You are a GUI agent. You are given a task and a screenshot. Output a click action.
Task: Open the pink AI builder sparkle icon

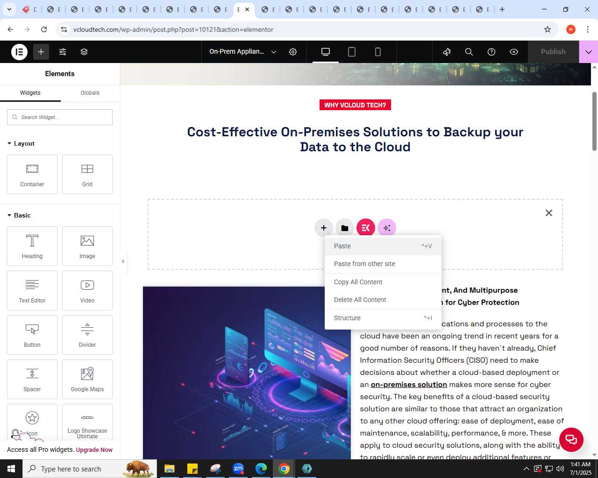pyautogui.click(x=387, y=228)
